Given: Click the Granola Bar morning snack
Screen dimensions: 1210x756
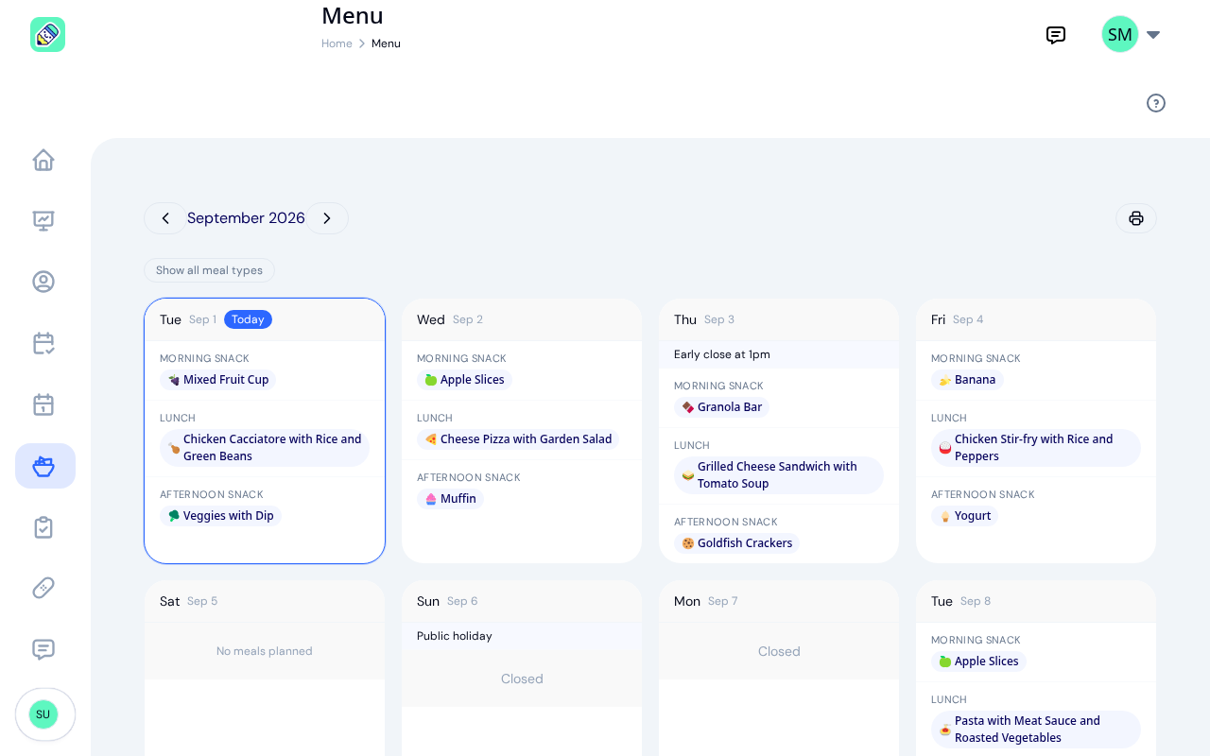Looking at the screenshot, I should [721, 407].
